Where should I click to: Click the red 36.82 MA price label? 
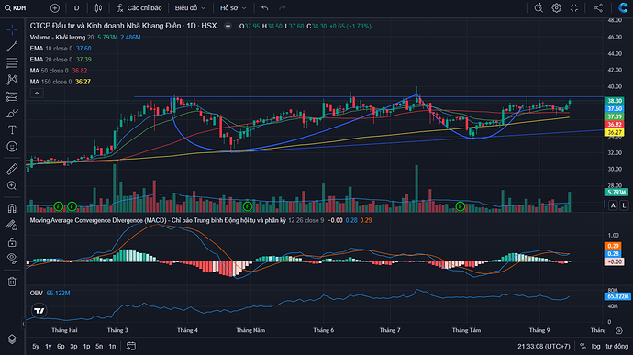coord(615,125)
